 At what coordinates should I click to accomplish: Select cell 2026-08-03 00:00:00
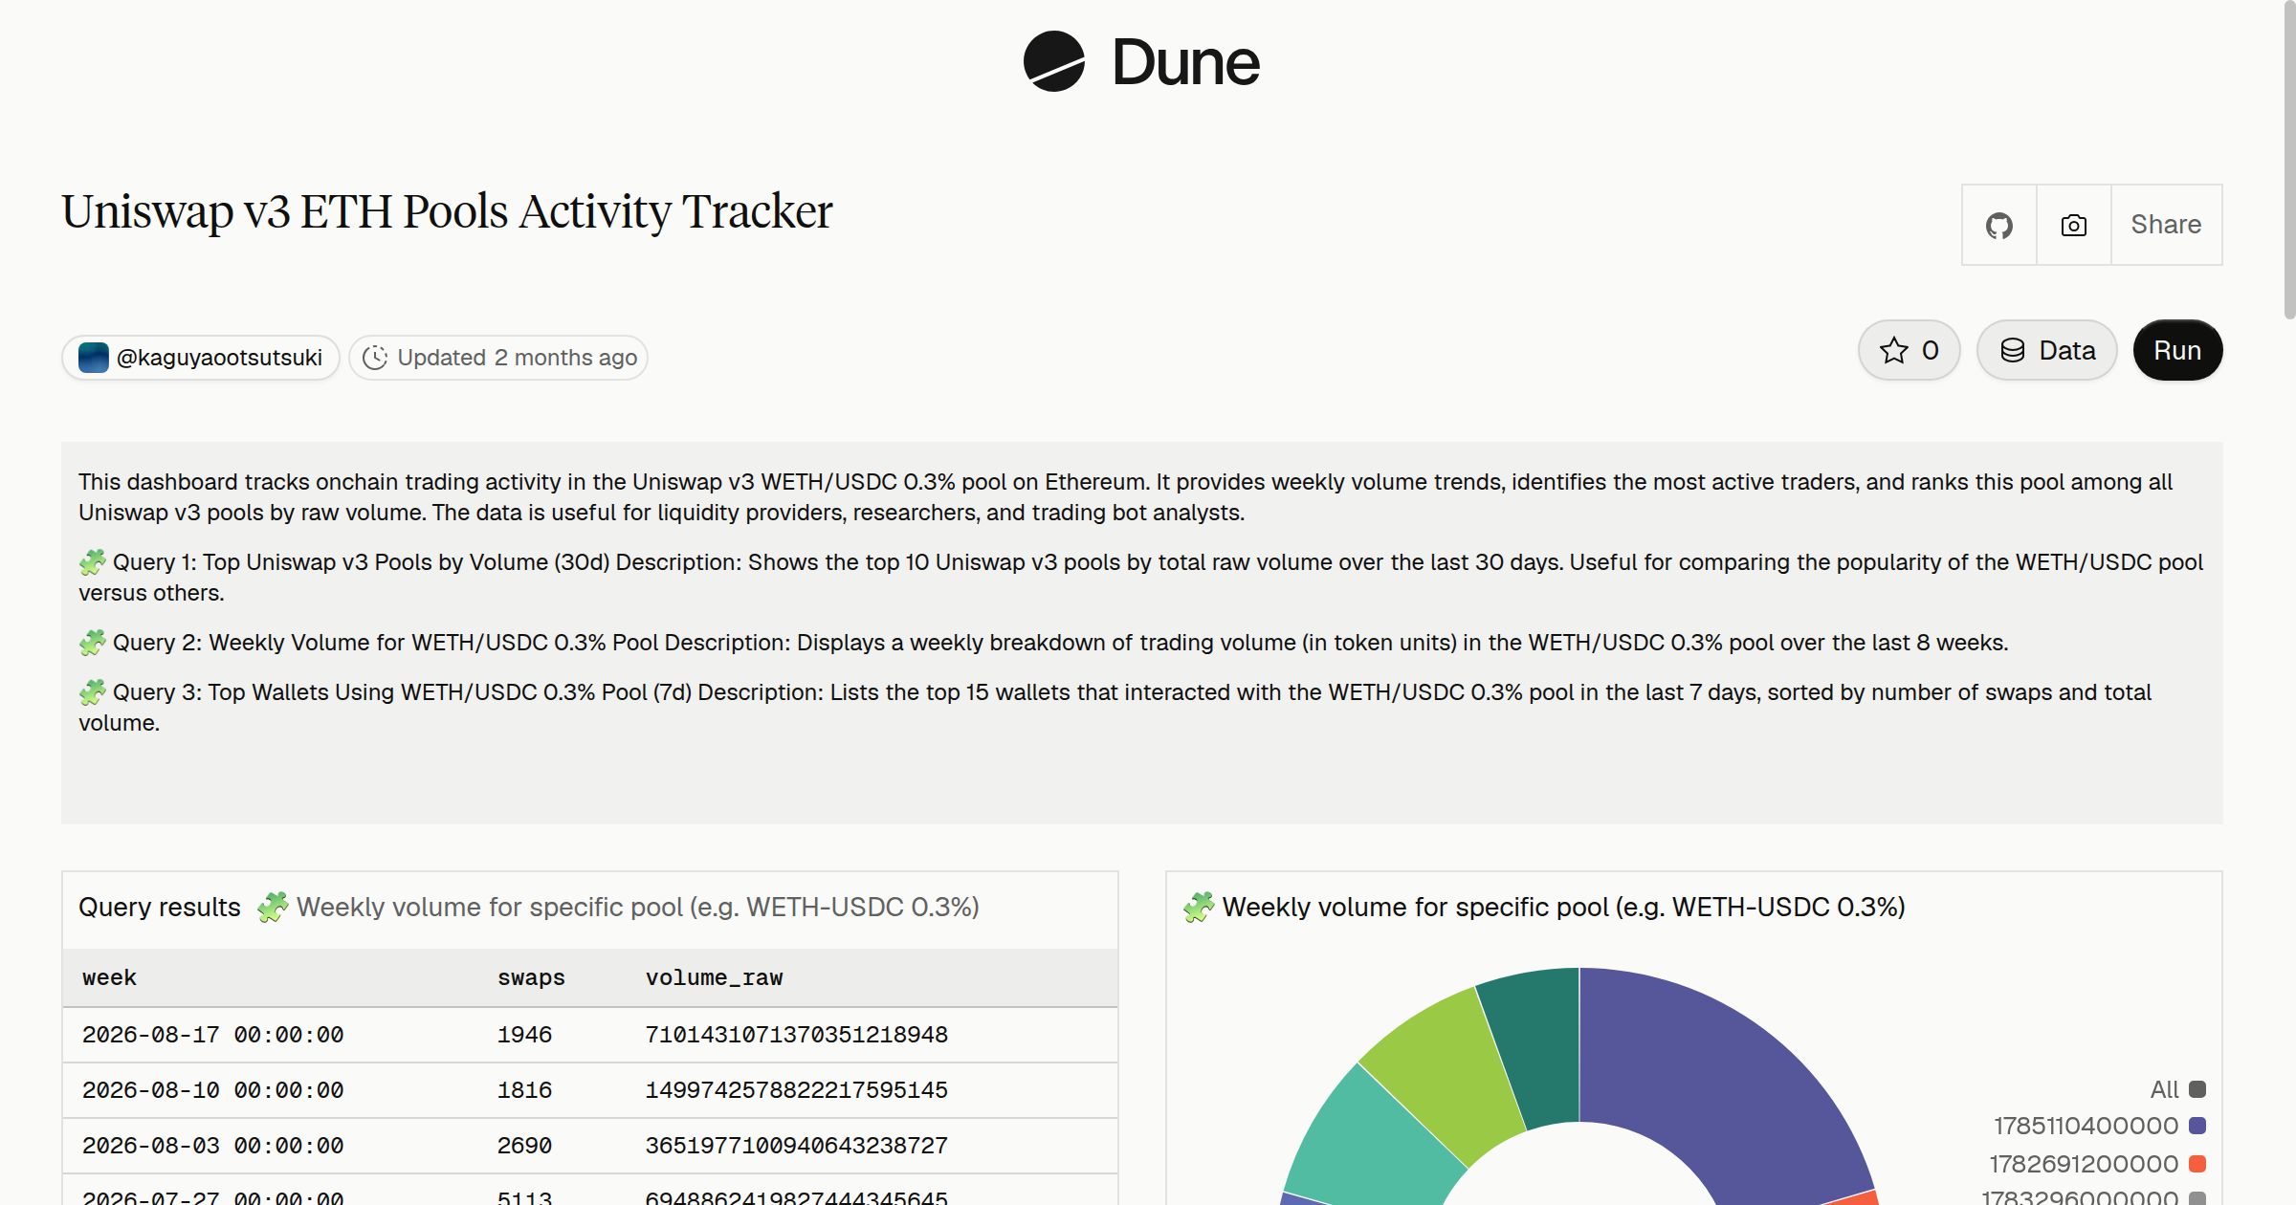212,1146
